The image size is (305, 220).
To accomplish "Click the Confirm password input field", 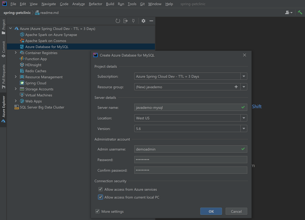I will tap(191, 170).
